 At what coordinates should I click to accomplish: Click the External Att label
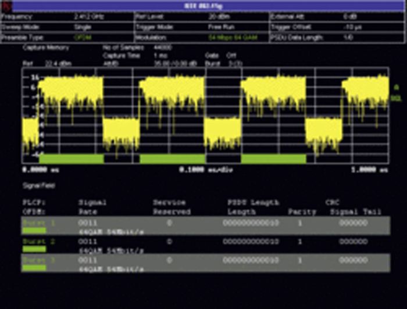(287, 17)
